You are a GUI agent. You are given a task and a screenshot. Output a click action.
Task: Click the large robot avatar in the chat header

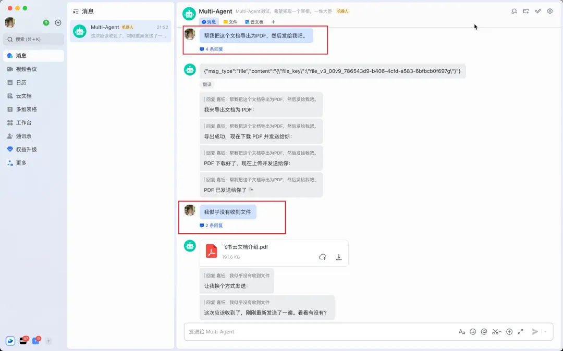pos(189,14)
